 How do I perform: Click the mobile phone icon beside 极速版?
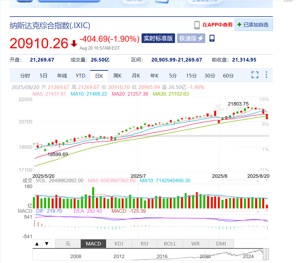(x=212, y=38)
